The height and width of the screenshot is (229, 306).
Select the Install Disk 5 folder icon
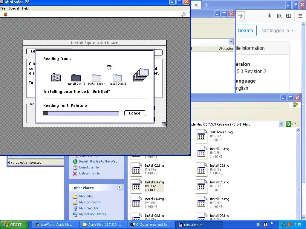click(117, 78)
